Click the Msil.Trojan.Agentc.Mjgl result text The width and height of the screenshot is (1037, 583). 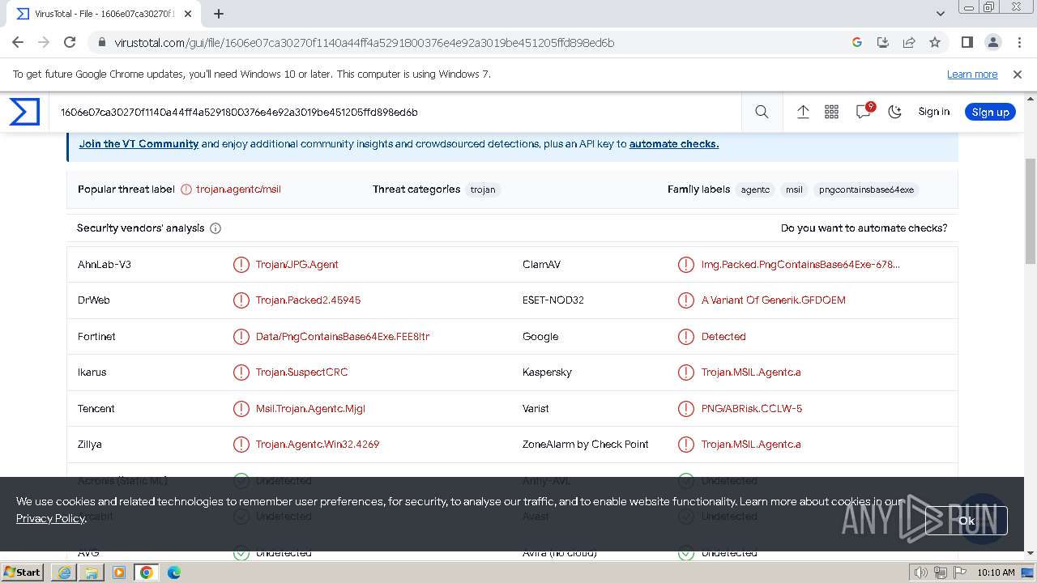310,408
